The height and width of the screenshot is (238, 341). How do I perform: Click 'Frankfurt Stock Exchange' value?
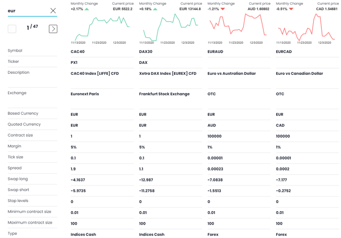[x=164, y=94]
